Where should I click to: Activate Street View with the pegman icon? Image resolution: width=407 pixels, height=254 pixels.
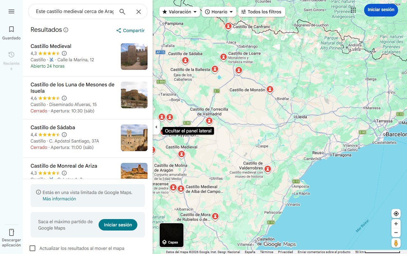point(396,243)
